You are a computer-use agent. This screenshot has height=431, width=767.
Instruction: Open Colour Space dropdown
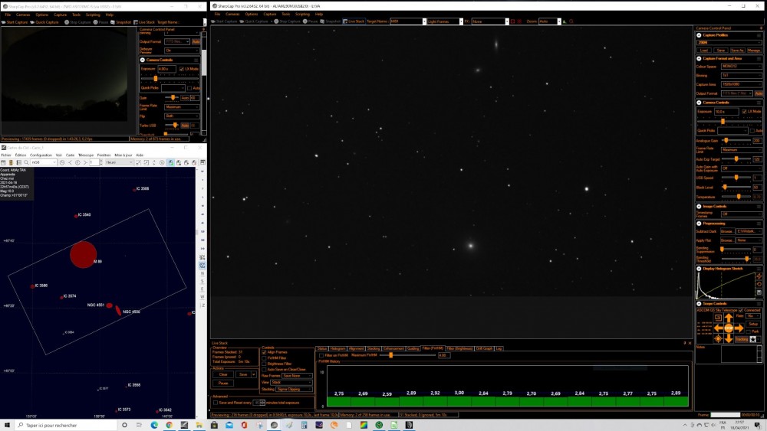coord(742,67)
